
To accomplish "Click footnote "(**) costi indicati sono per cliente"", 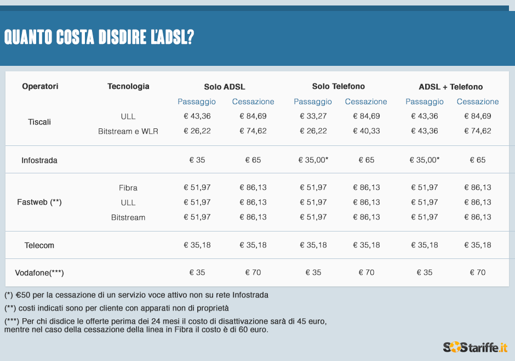I will point(117,308).
